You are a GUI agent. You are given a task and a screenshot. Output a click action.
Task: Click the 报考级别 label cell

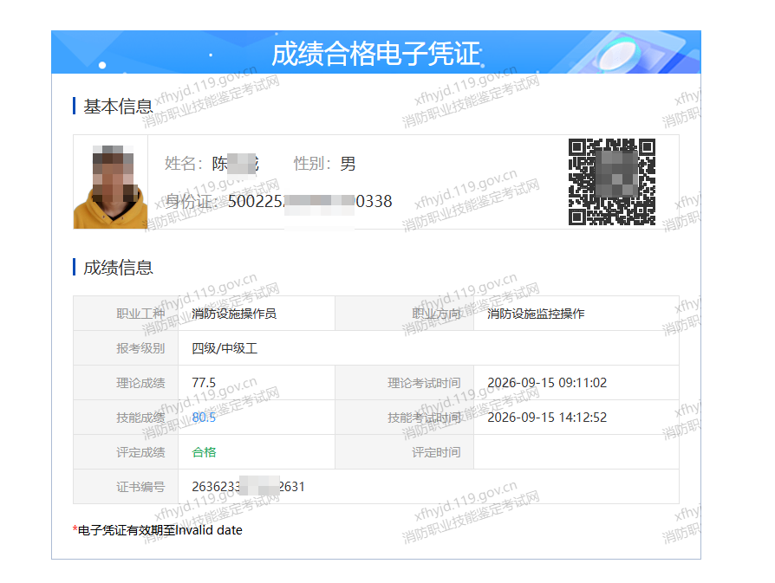126,348
